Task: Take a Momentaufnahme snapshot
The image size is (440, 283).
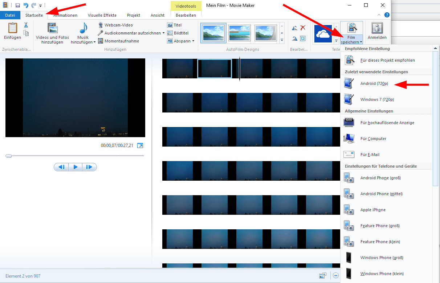Action: (119, 41)
